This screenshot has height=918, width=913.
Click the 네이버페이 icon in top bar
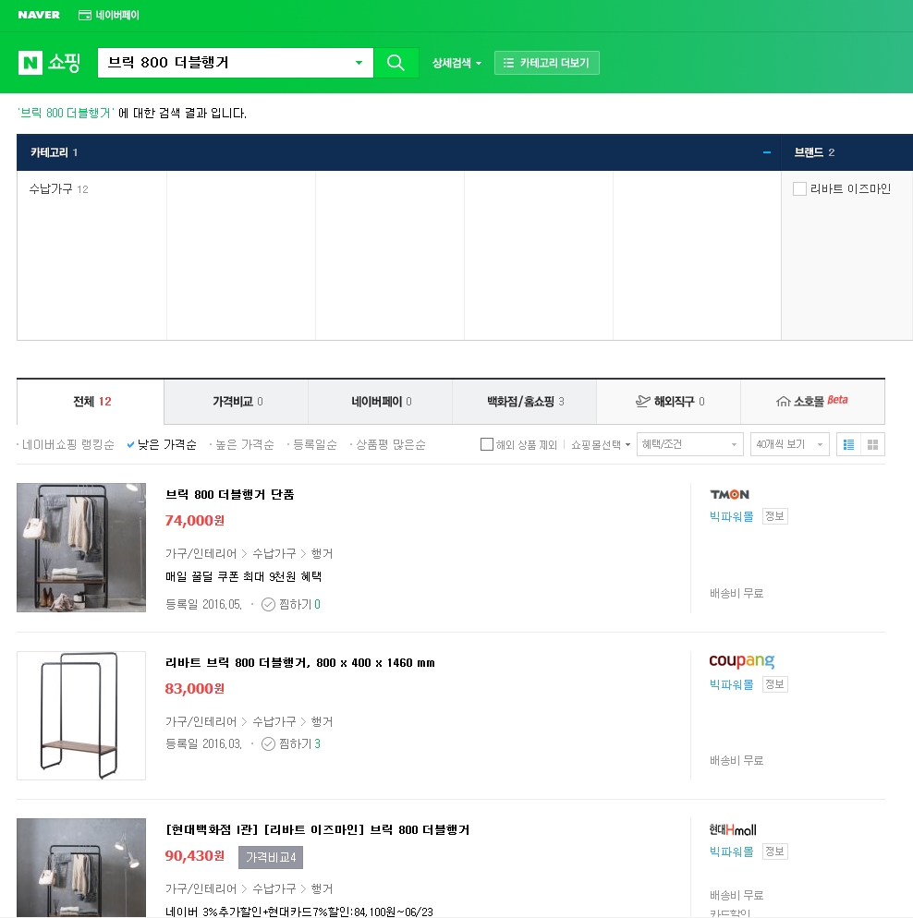click(x=85, y=16)
